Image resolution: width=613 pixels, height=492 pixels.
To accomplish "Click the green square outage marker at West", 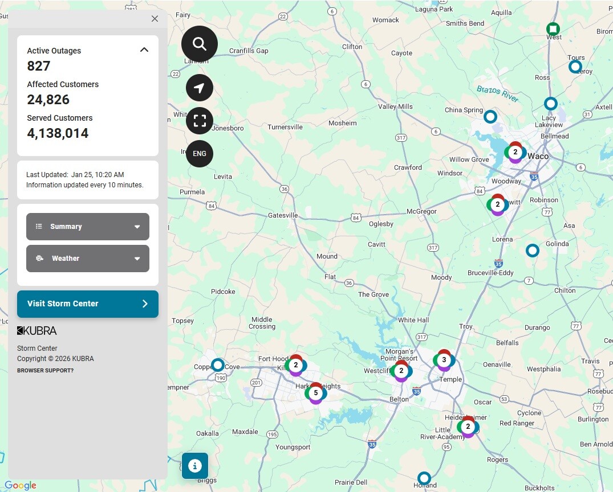I will pos(553,29).
